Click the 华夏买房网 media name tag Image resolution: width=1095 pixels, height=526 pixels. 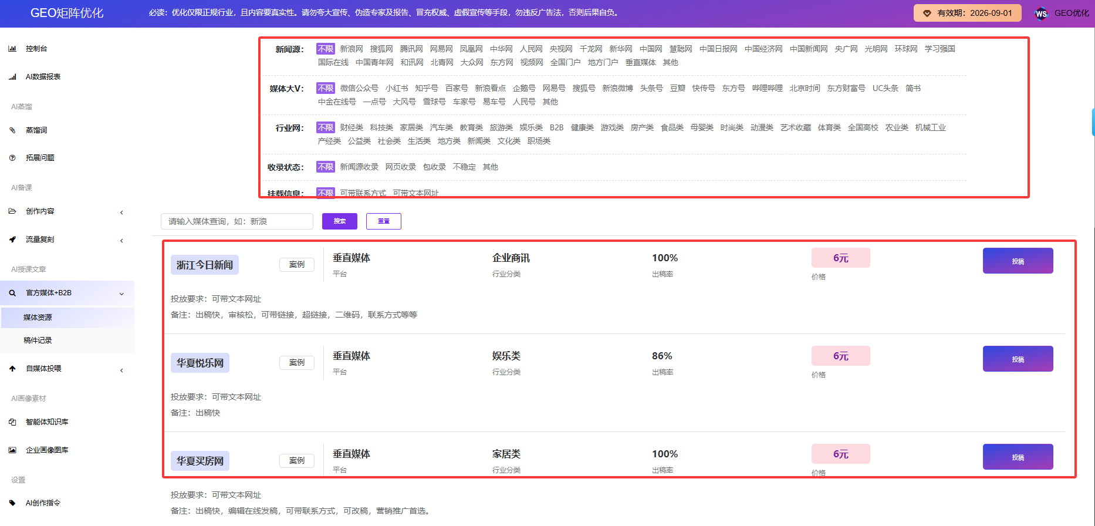pyautogui.click(x=200, y=461)
